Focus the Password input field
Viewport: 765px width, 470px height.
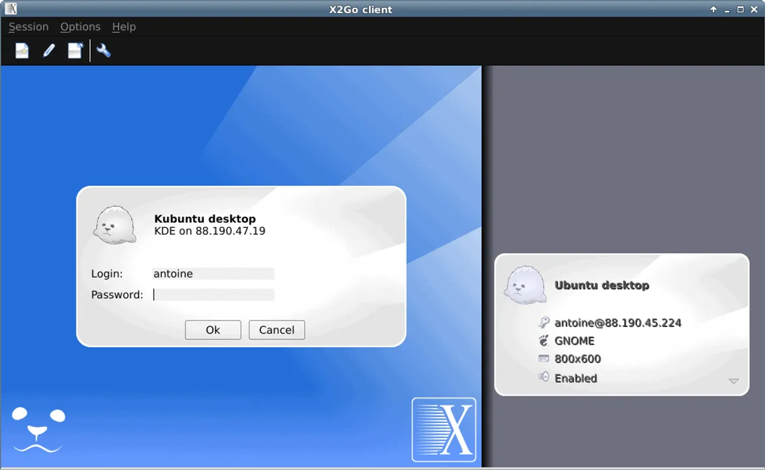(x=213, y=295)
